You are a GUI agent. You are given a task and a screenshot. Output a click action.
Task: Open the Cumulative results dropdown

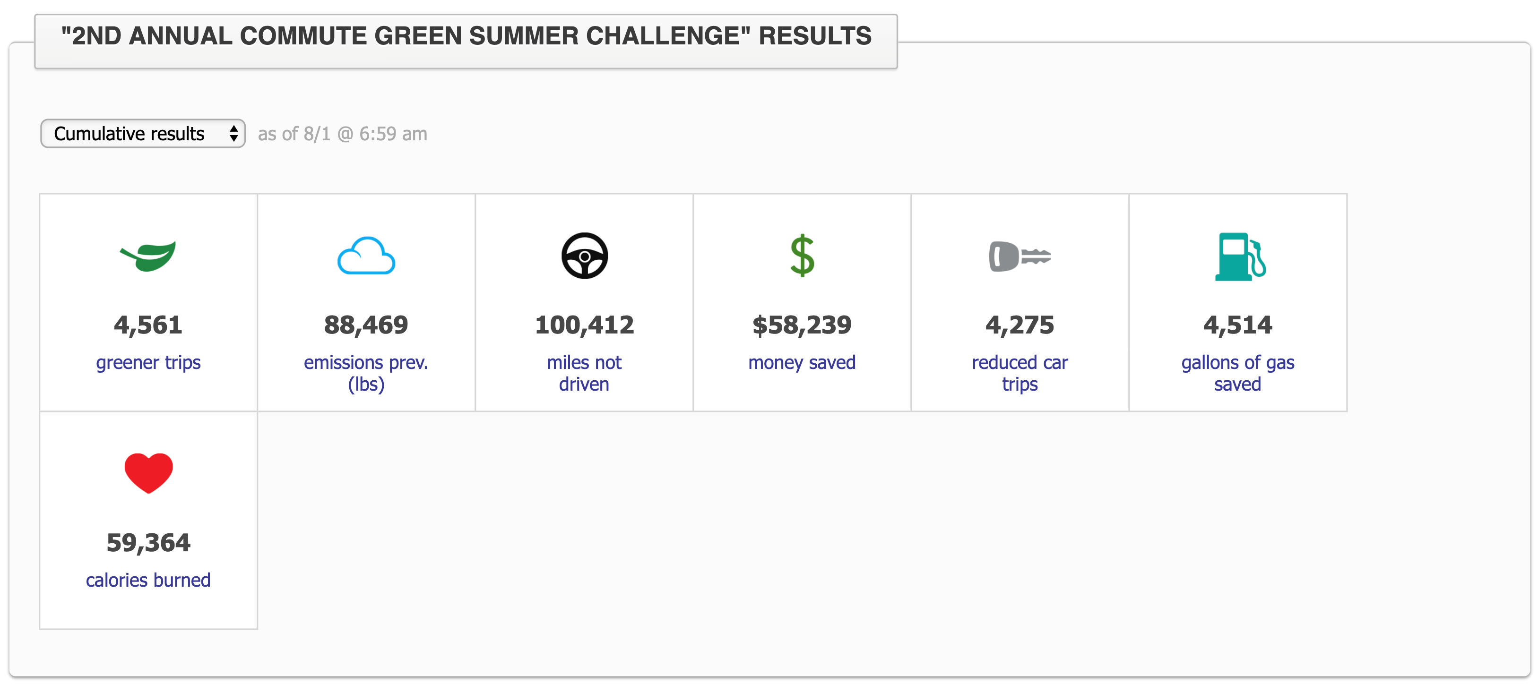143,133
